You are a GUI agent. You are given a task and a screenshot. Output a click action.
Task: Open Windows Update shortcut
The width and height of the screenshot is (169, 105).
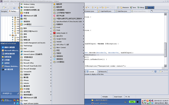click(29, 7)
